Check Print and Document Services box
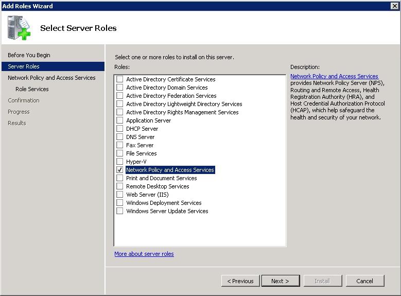Viewport: 401px width, 296px height. pos(120,178)
